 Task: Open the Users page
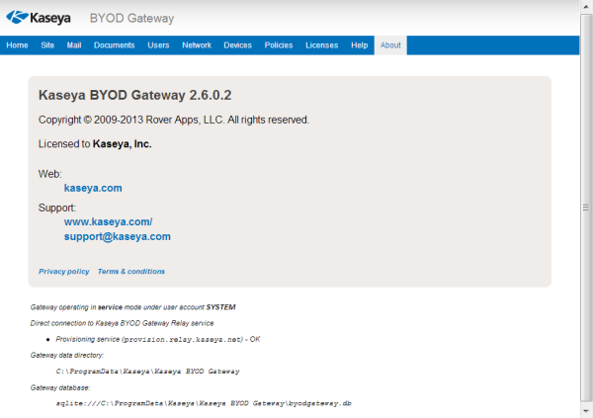(x=158, y=45)
